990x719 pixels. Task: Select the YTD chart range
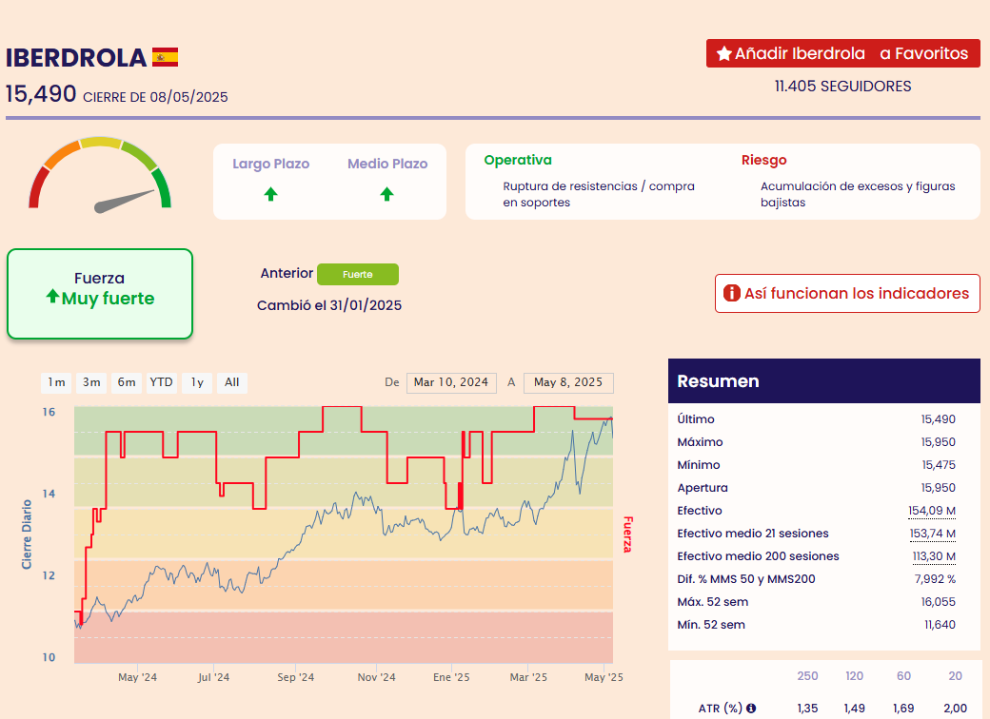[x=162, y=382]
